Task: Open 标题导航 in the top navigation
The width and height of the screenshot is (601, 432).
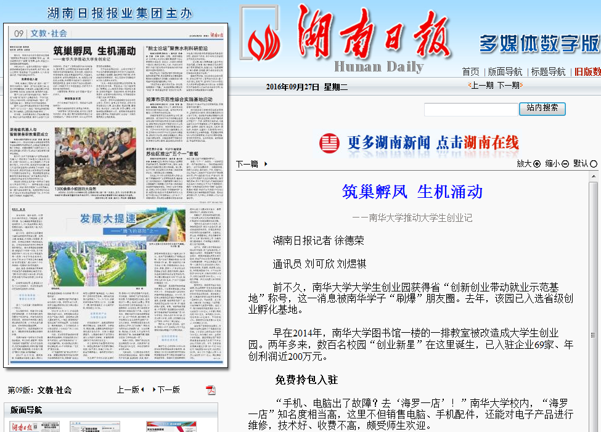Action: (548, 71)
